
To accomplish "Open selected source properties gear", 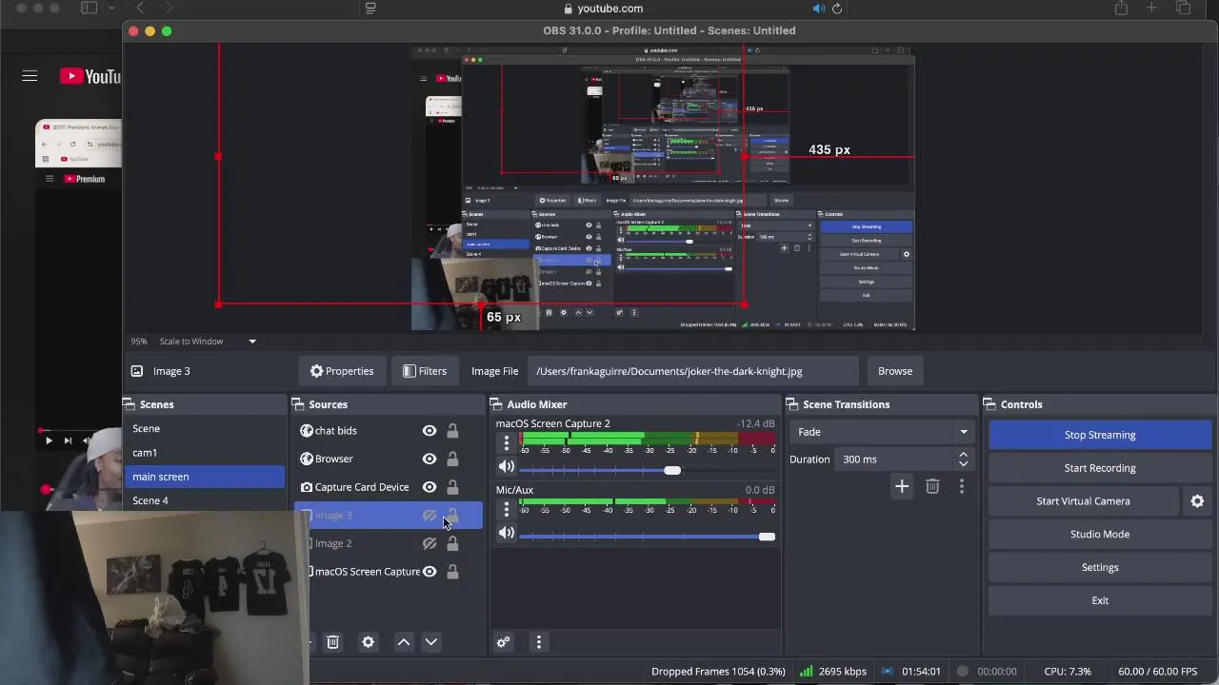I will point(369,642).
